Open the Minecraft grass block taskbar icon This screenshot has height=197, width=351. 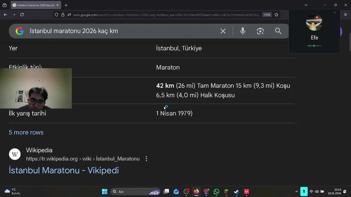point(226,192)
